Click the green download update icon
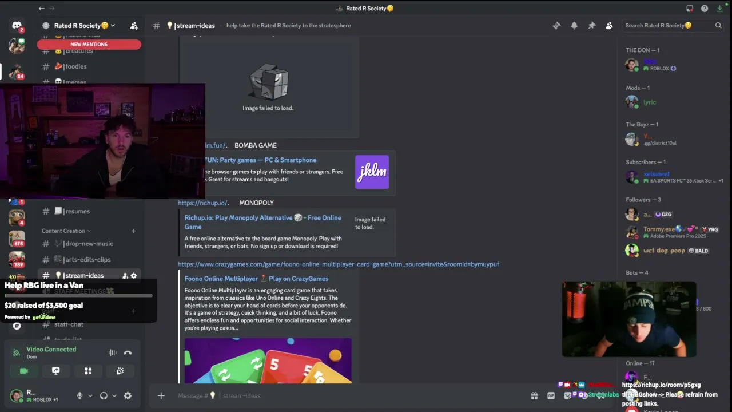 [720, 8]
